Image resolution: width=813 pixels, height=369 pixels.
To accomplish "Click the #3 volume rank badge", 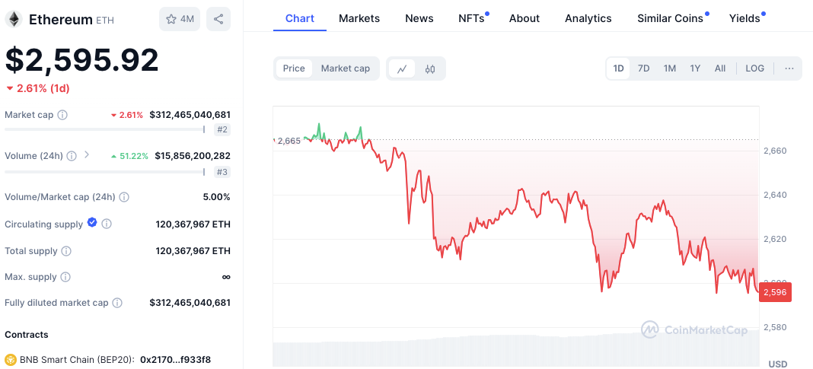I will (x=222, y=171).
